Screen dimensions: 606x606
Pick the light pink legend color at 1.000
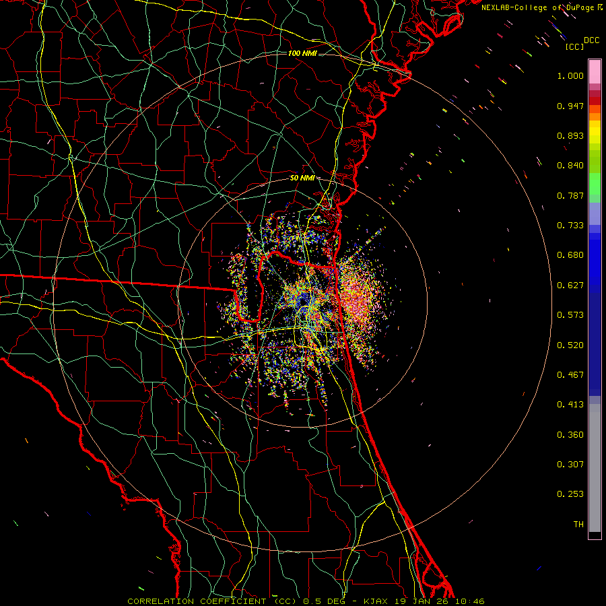pos(595,73)
